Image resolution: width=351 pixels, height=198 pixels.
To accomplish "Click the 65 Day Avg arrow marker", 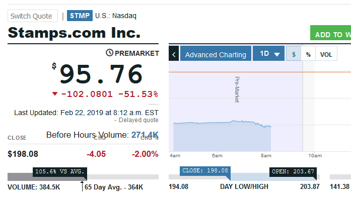I will 82,186.
